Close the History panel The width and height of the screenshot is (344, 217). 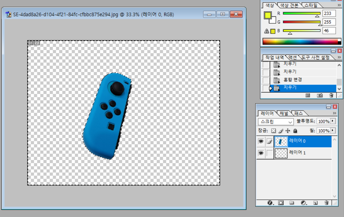coord(340,51)
